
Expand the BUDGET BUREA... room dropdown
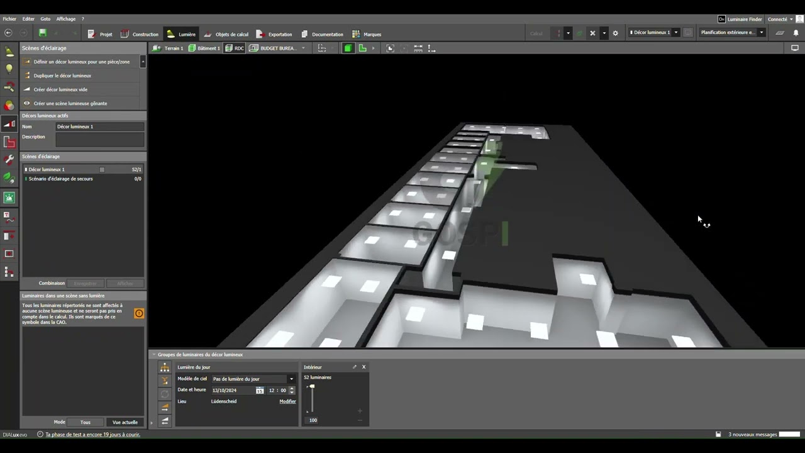click(303, 48)
